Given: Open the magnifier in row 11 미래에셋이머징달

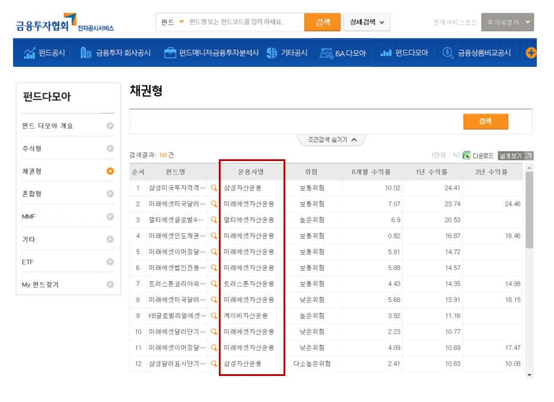Looking at the screenshot, I should [x=214, y=348].
